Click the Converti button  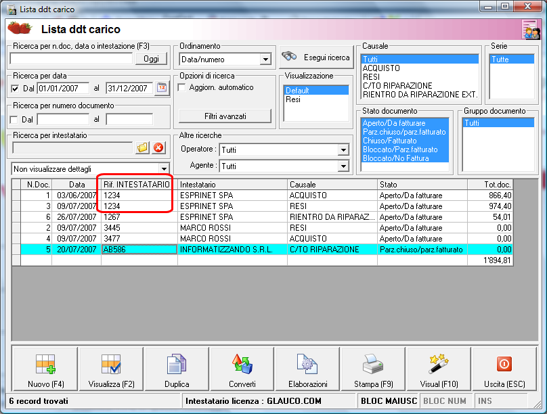(242, 369)
